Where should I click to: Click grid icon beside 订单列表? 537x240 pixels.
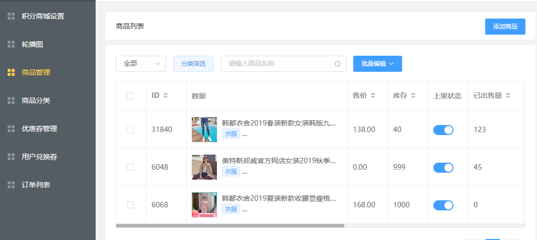[x=11, y=185]
